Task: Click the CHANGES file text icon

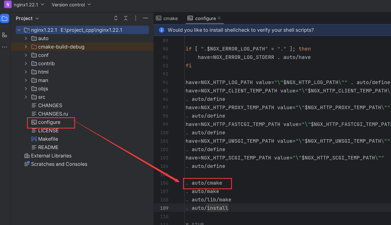Action: pos(34,105)
